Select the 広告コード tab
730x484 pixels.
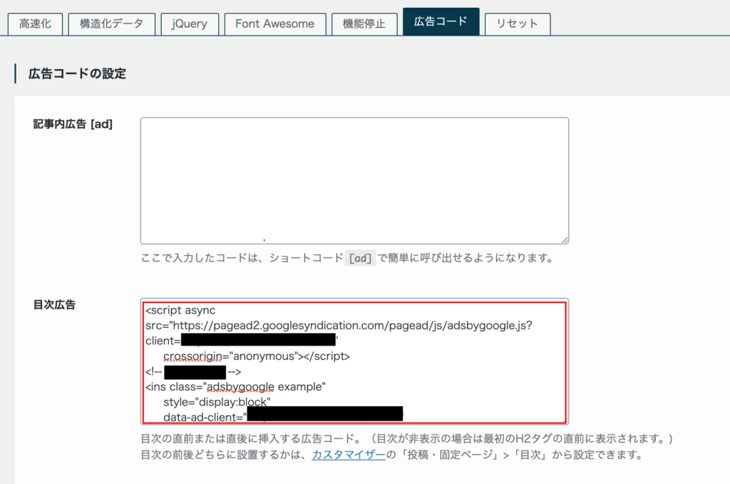(x=441, y=21)
